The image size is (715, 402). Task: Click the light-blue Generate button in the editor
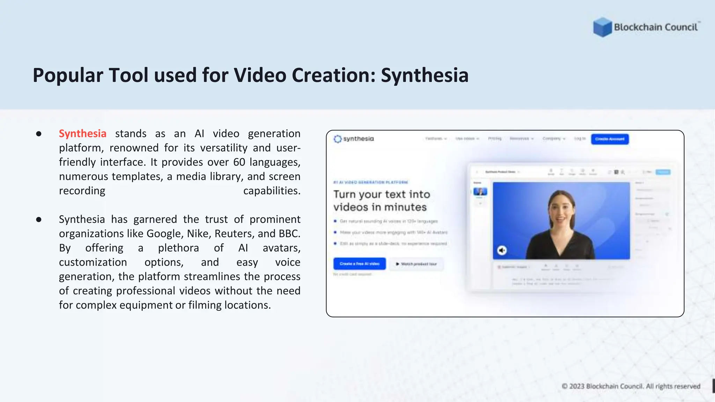pos(663,172)
